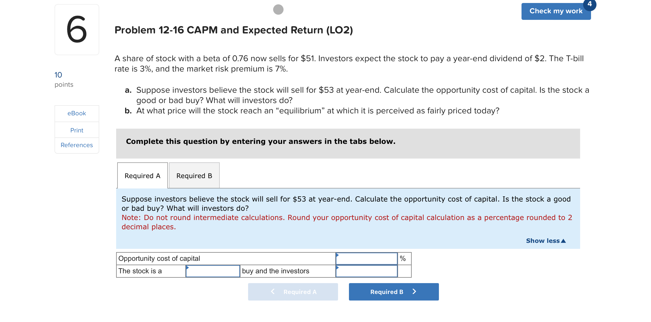Click the Check my work button
Viewport: 651px width, 322px height.
pyautogui.click(x=556, y=11)
